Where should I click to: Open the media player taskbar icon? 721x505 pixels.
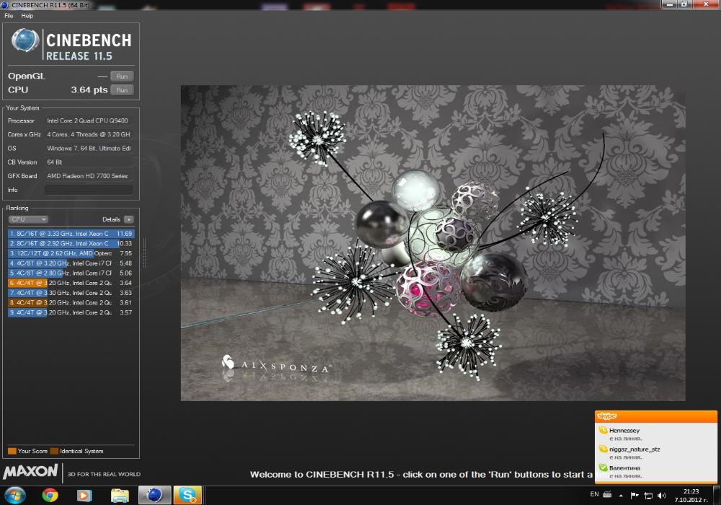point(84,496)
